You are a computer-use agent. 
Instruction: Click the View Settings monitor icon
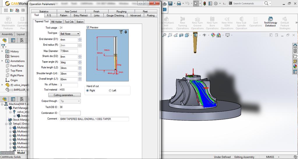228,35
